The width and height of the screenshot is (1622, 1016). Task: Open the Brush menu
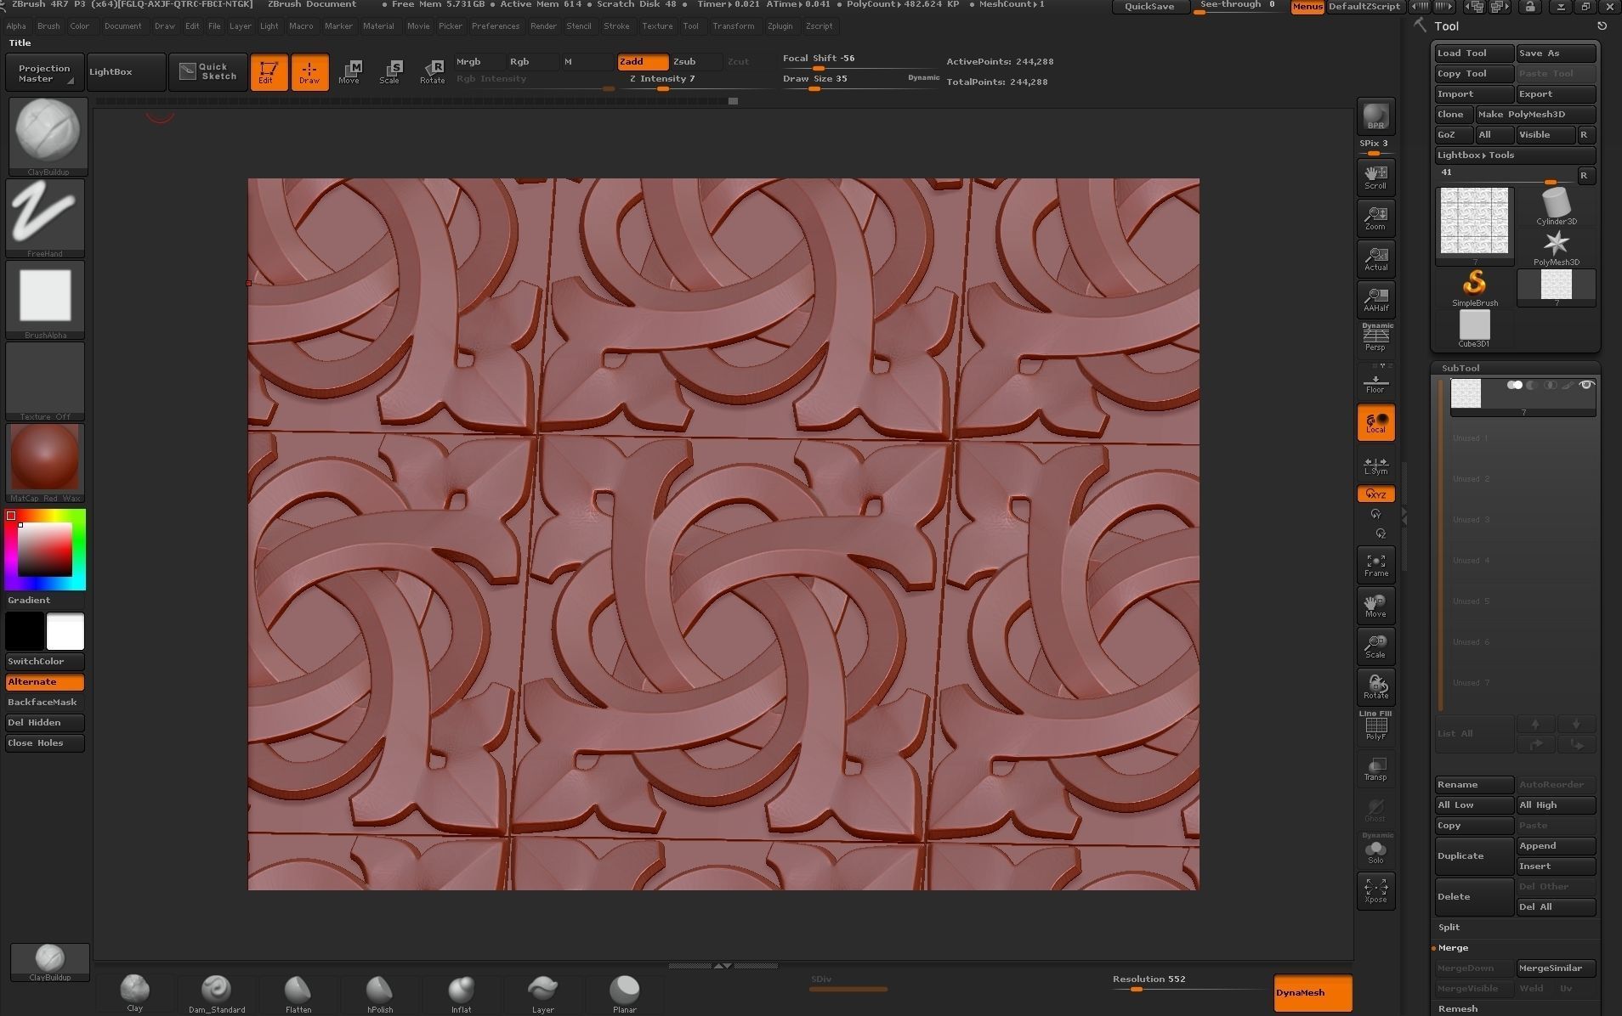click(x=48, y=26)
